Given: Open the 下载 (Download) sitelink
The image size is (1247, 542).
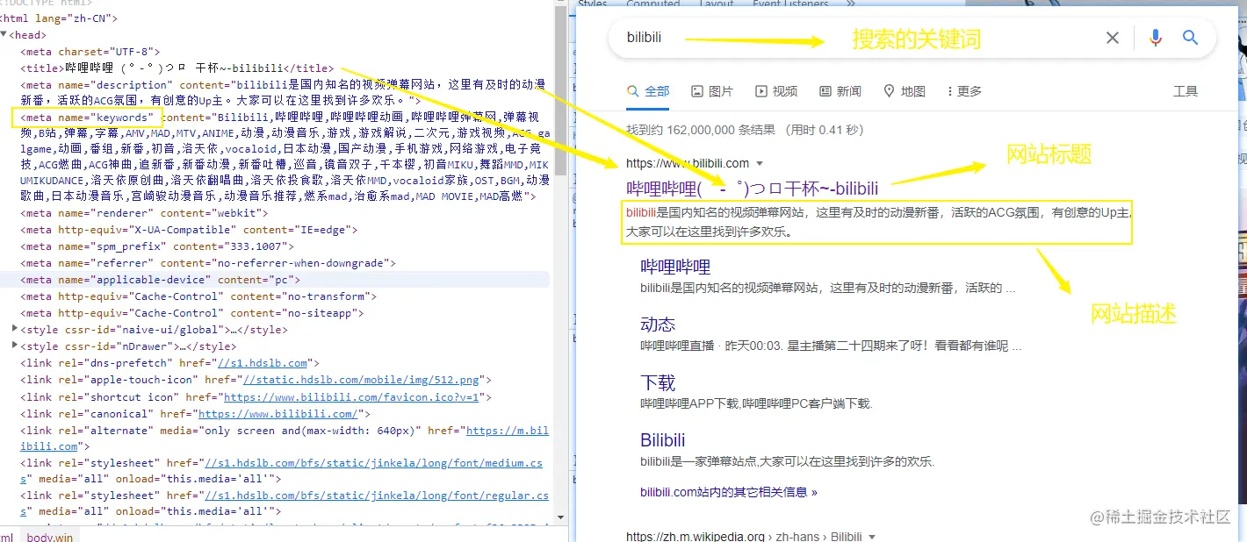Looking at the screenshot, I should click(x=658, y=382).
